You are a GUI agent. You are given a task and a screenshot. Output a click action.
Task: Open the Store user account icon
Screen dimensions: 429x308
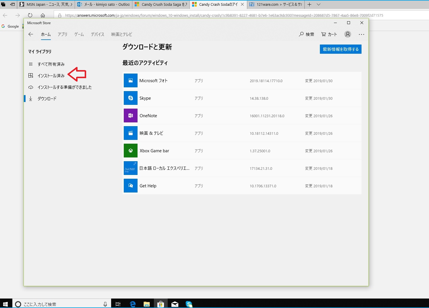coord(348,34)
